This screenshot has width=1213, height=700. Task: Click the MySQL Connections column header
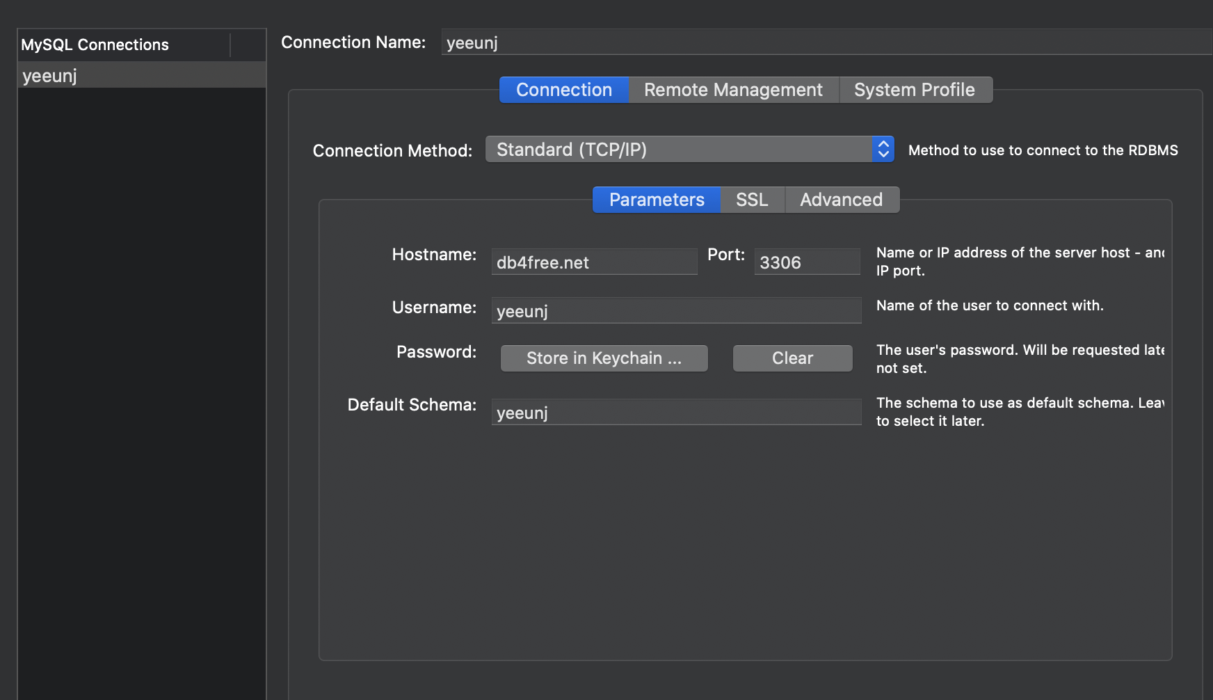pos(124,45)
